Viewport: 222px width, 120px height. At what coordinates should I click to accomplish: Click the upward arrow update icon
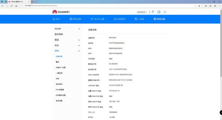click(x=153, y=12)
